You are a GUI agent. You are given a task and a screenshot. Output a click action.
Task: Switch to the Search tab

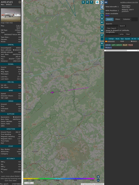coord(110,19)
